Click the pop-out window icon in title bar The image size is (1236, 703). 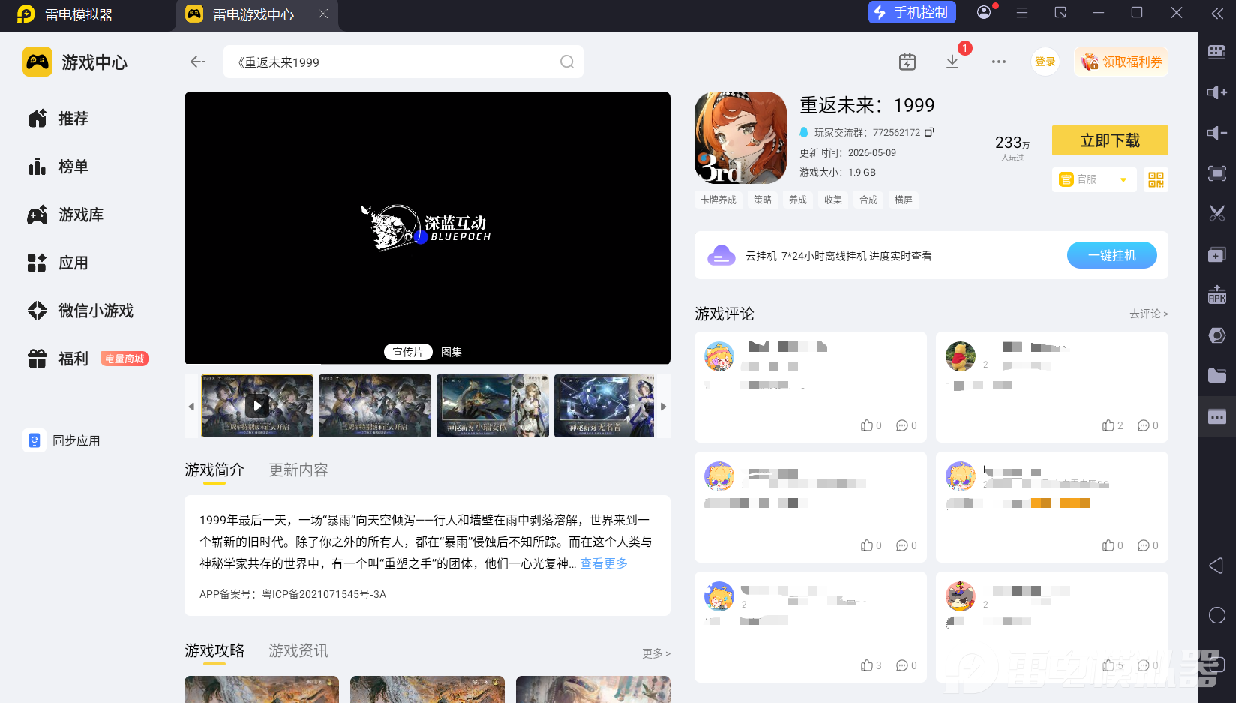[x=1060, y=12]
